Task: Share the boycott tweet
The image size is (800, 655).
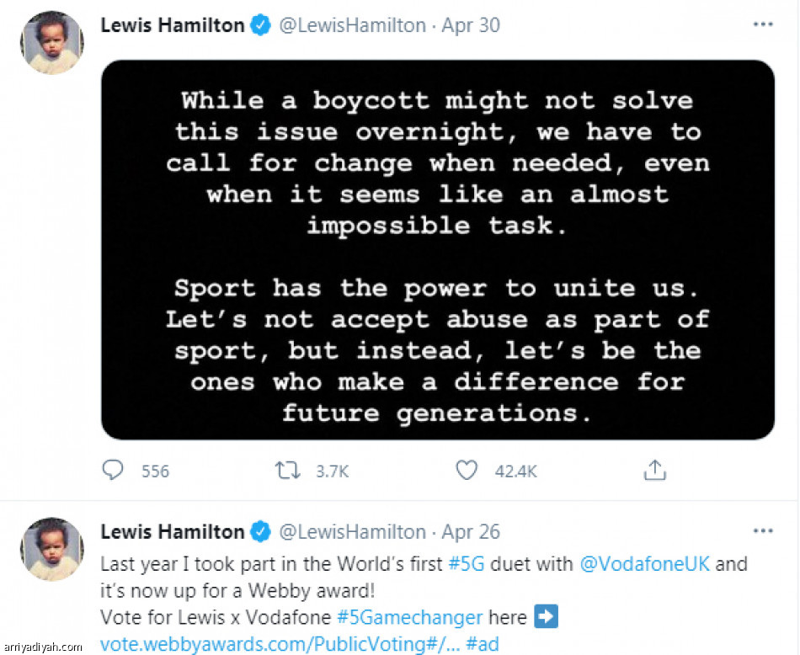Action: (654, 471)
